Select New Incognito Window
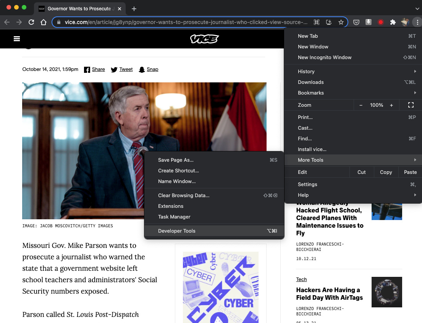422x323 pixels. [353, 58]
